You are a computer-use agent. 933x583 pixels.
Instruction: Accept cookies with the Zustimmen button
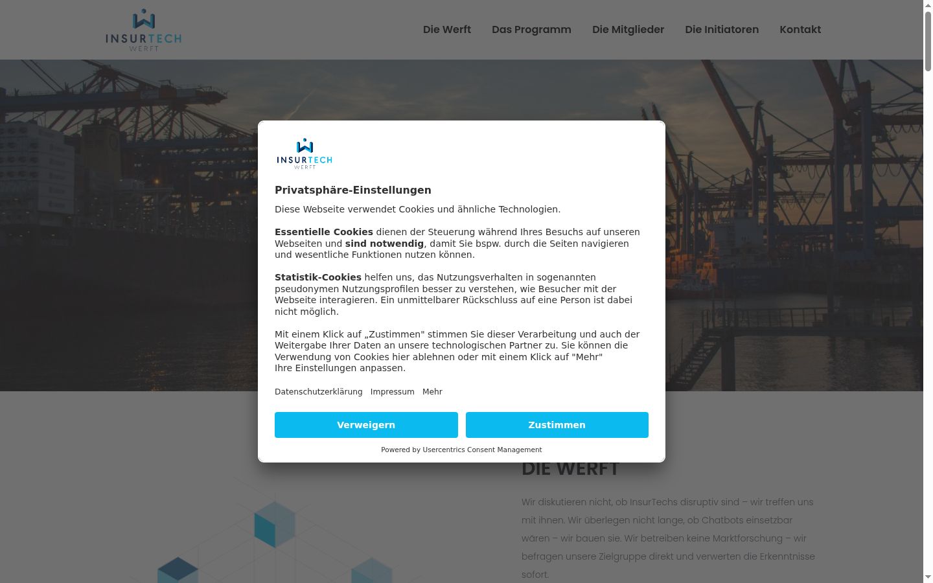pos(557,425)
